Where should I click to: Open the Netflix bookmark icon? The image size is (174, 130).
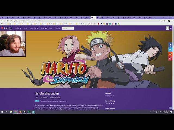pos(113,24)
